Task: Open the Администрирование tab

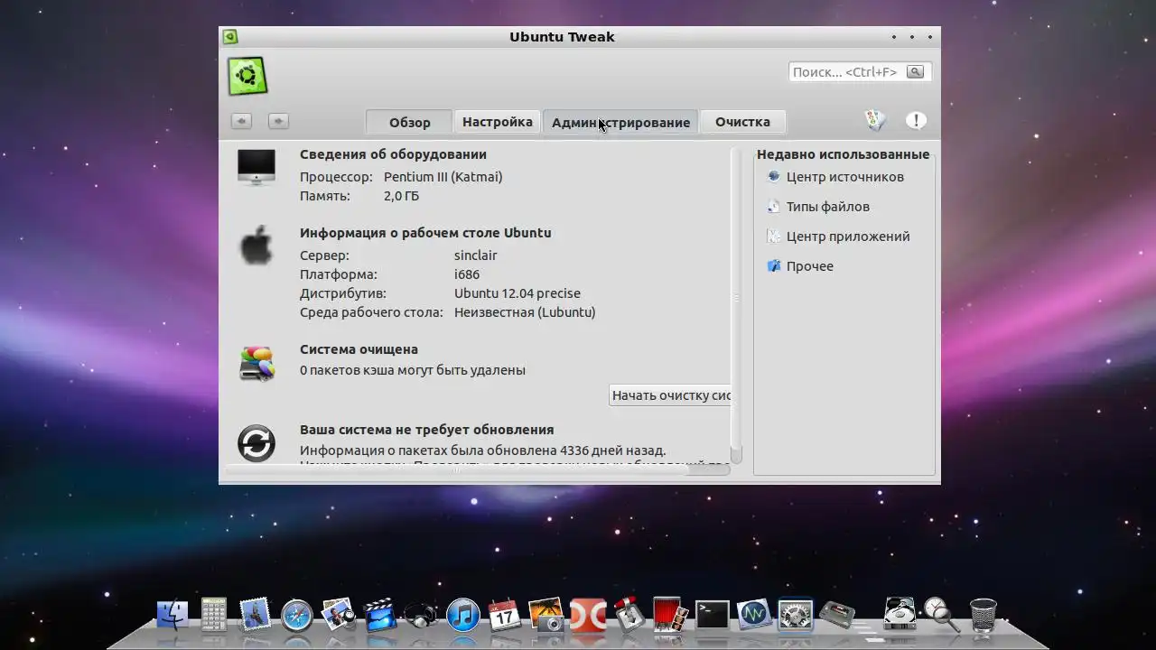Action: pos(620,122)
